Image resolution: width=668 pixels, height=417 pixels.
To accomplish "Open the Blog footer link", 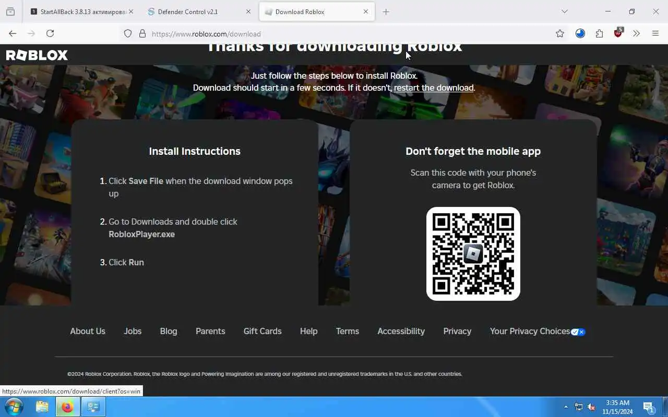I will (169, 331).
